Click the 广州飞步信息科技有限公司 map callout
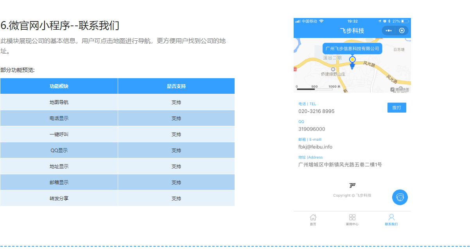This screenshot has width=470, height=249. pos(352,48)
